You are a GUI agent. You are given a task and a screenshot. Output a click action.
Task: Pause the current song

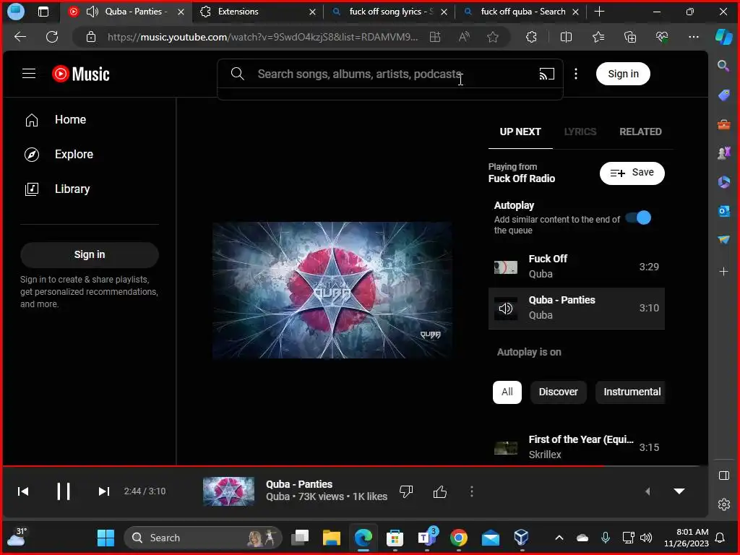pyautogui.click(x=64, y=491)
